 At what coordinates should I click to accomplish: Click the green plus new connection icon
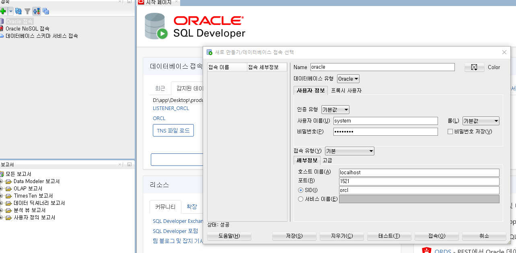3,11
